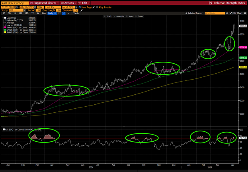Click the Add Data input field
The image size is (248, 172).
[x=215, y=13]
